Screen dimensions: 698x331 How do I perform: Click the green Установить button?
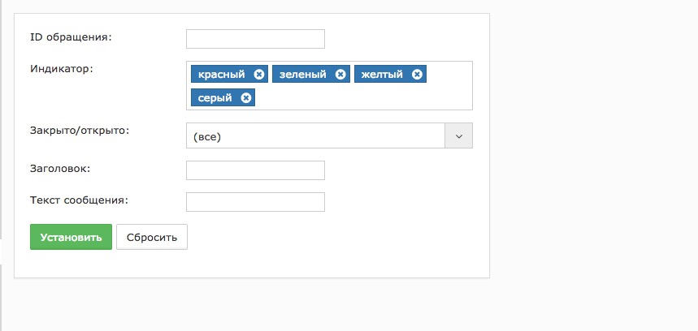(x=71, y=237)
